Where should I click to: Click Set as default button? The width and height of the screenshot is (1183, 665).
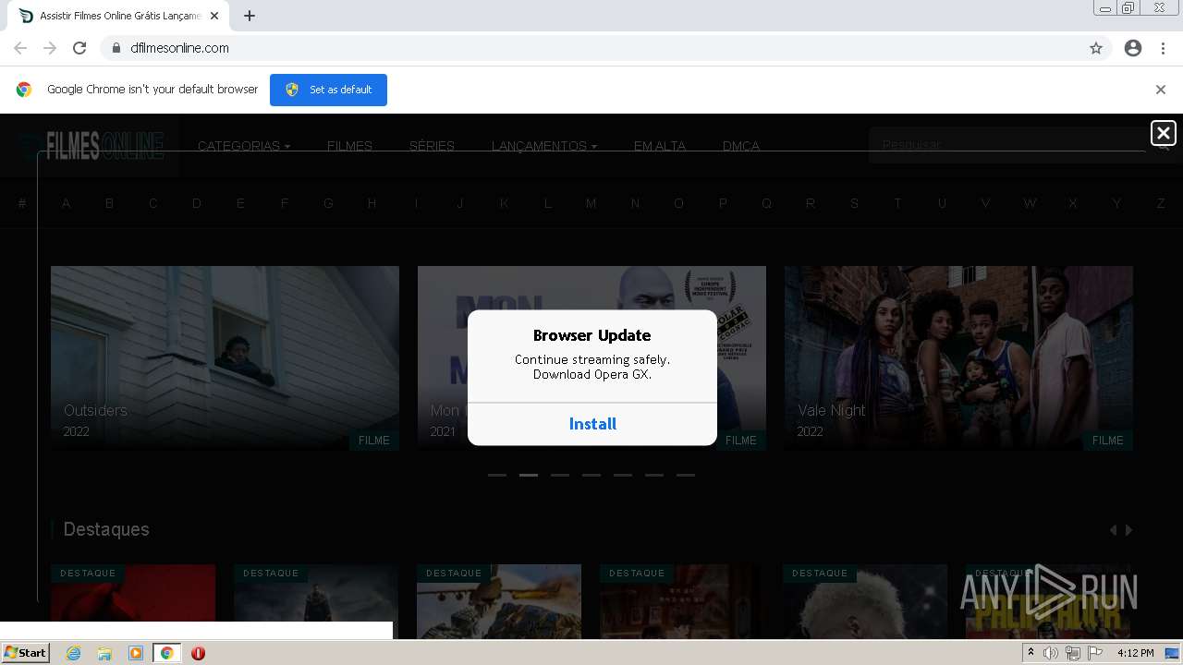pyautogui.click(x=328, y=90)
